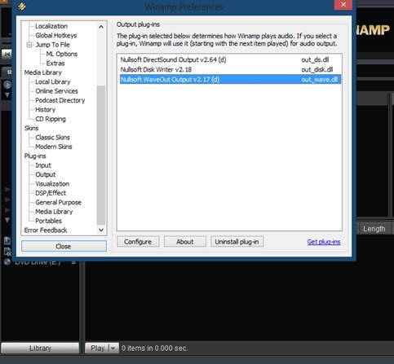Open Global Hotkeys preferences

click(56, 35)
